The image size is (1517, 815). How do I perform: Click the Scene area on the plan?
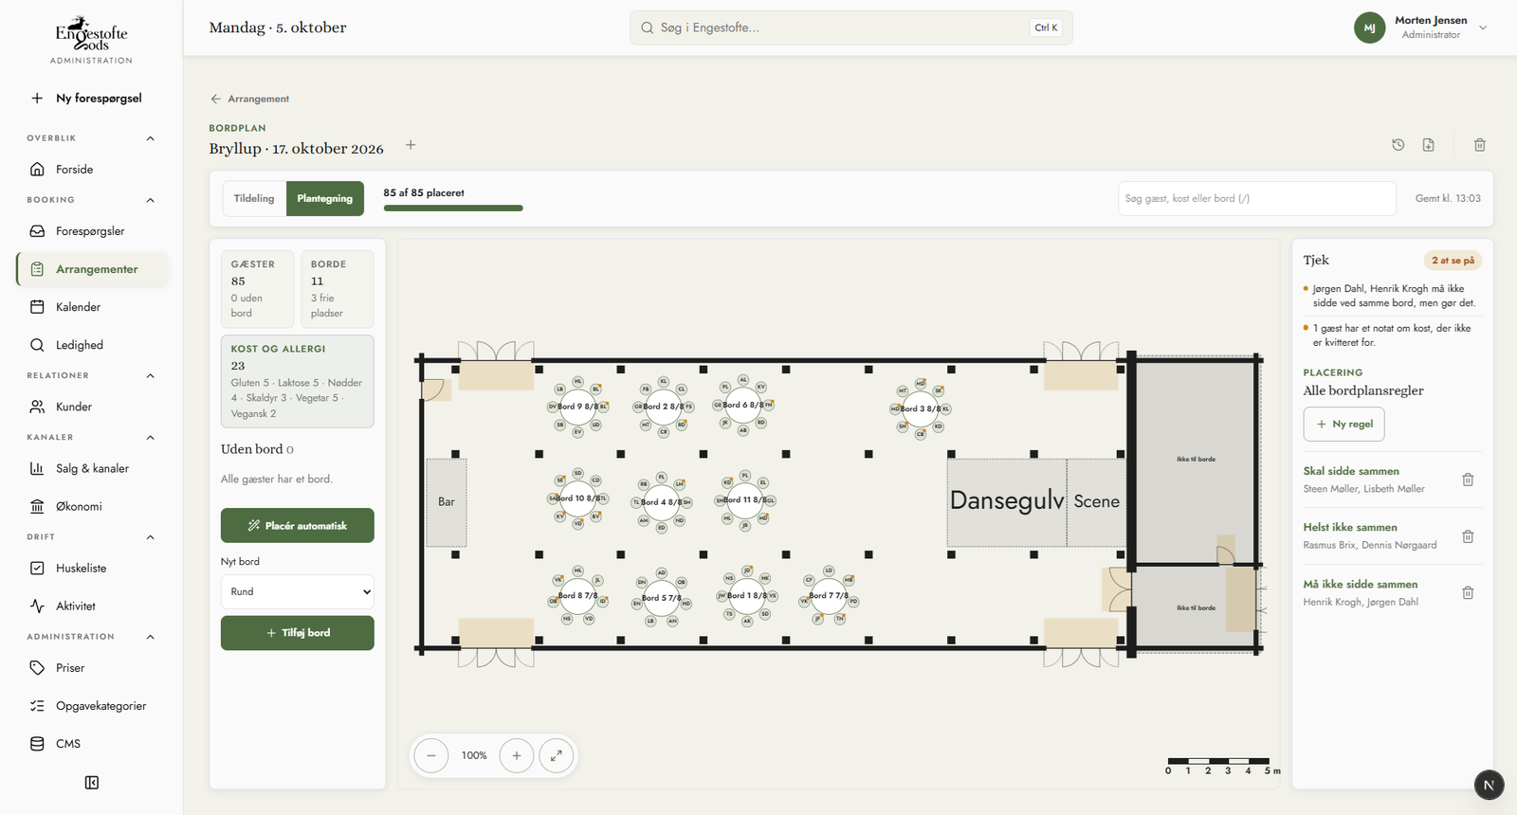1096,501
